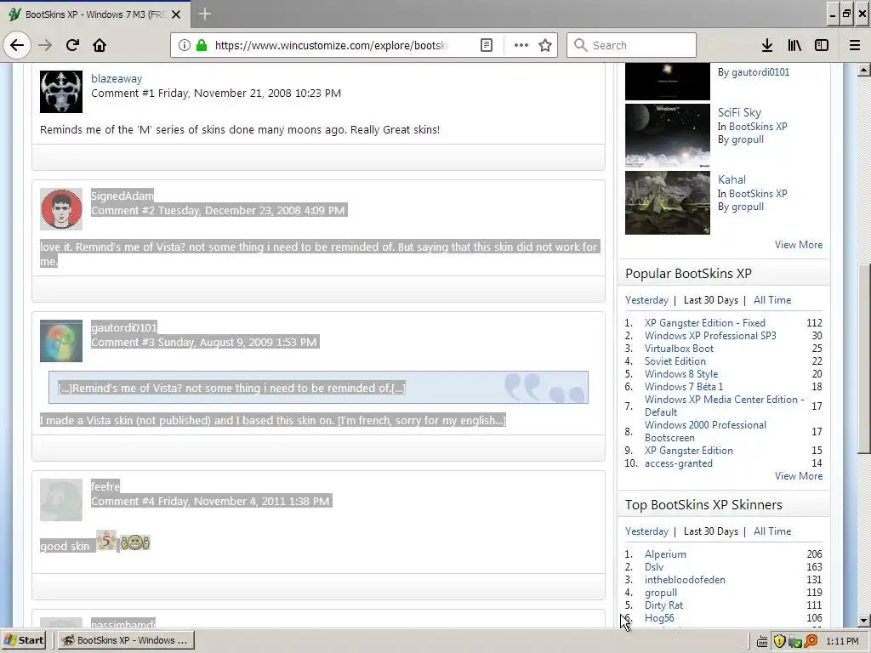Close the BootSkins XP tab

click(176, 14)
